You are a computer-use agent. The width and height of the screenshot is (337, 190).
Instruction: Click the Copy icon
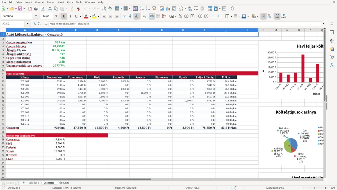[x=56, y=9]
